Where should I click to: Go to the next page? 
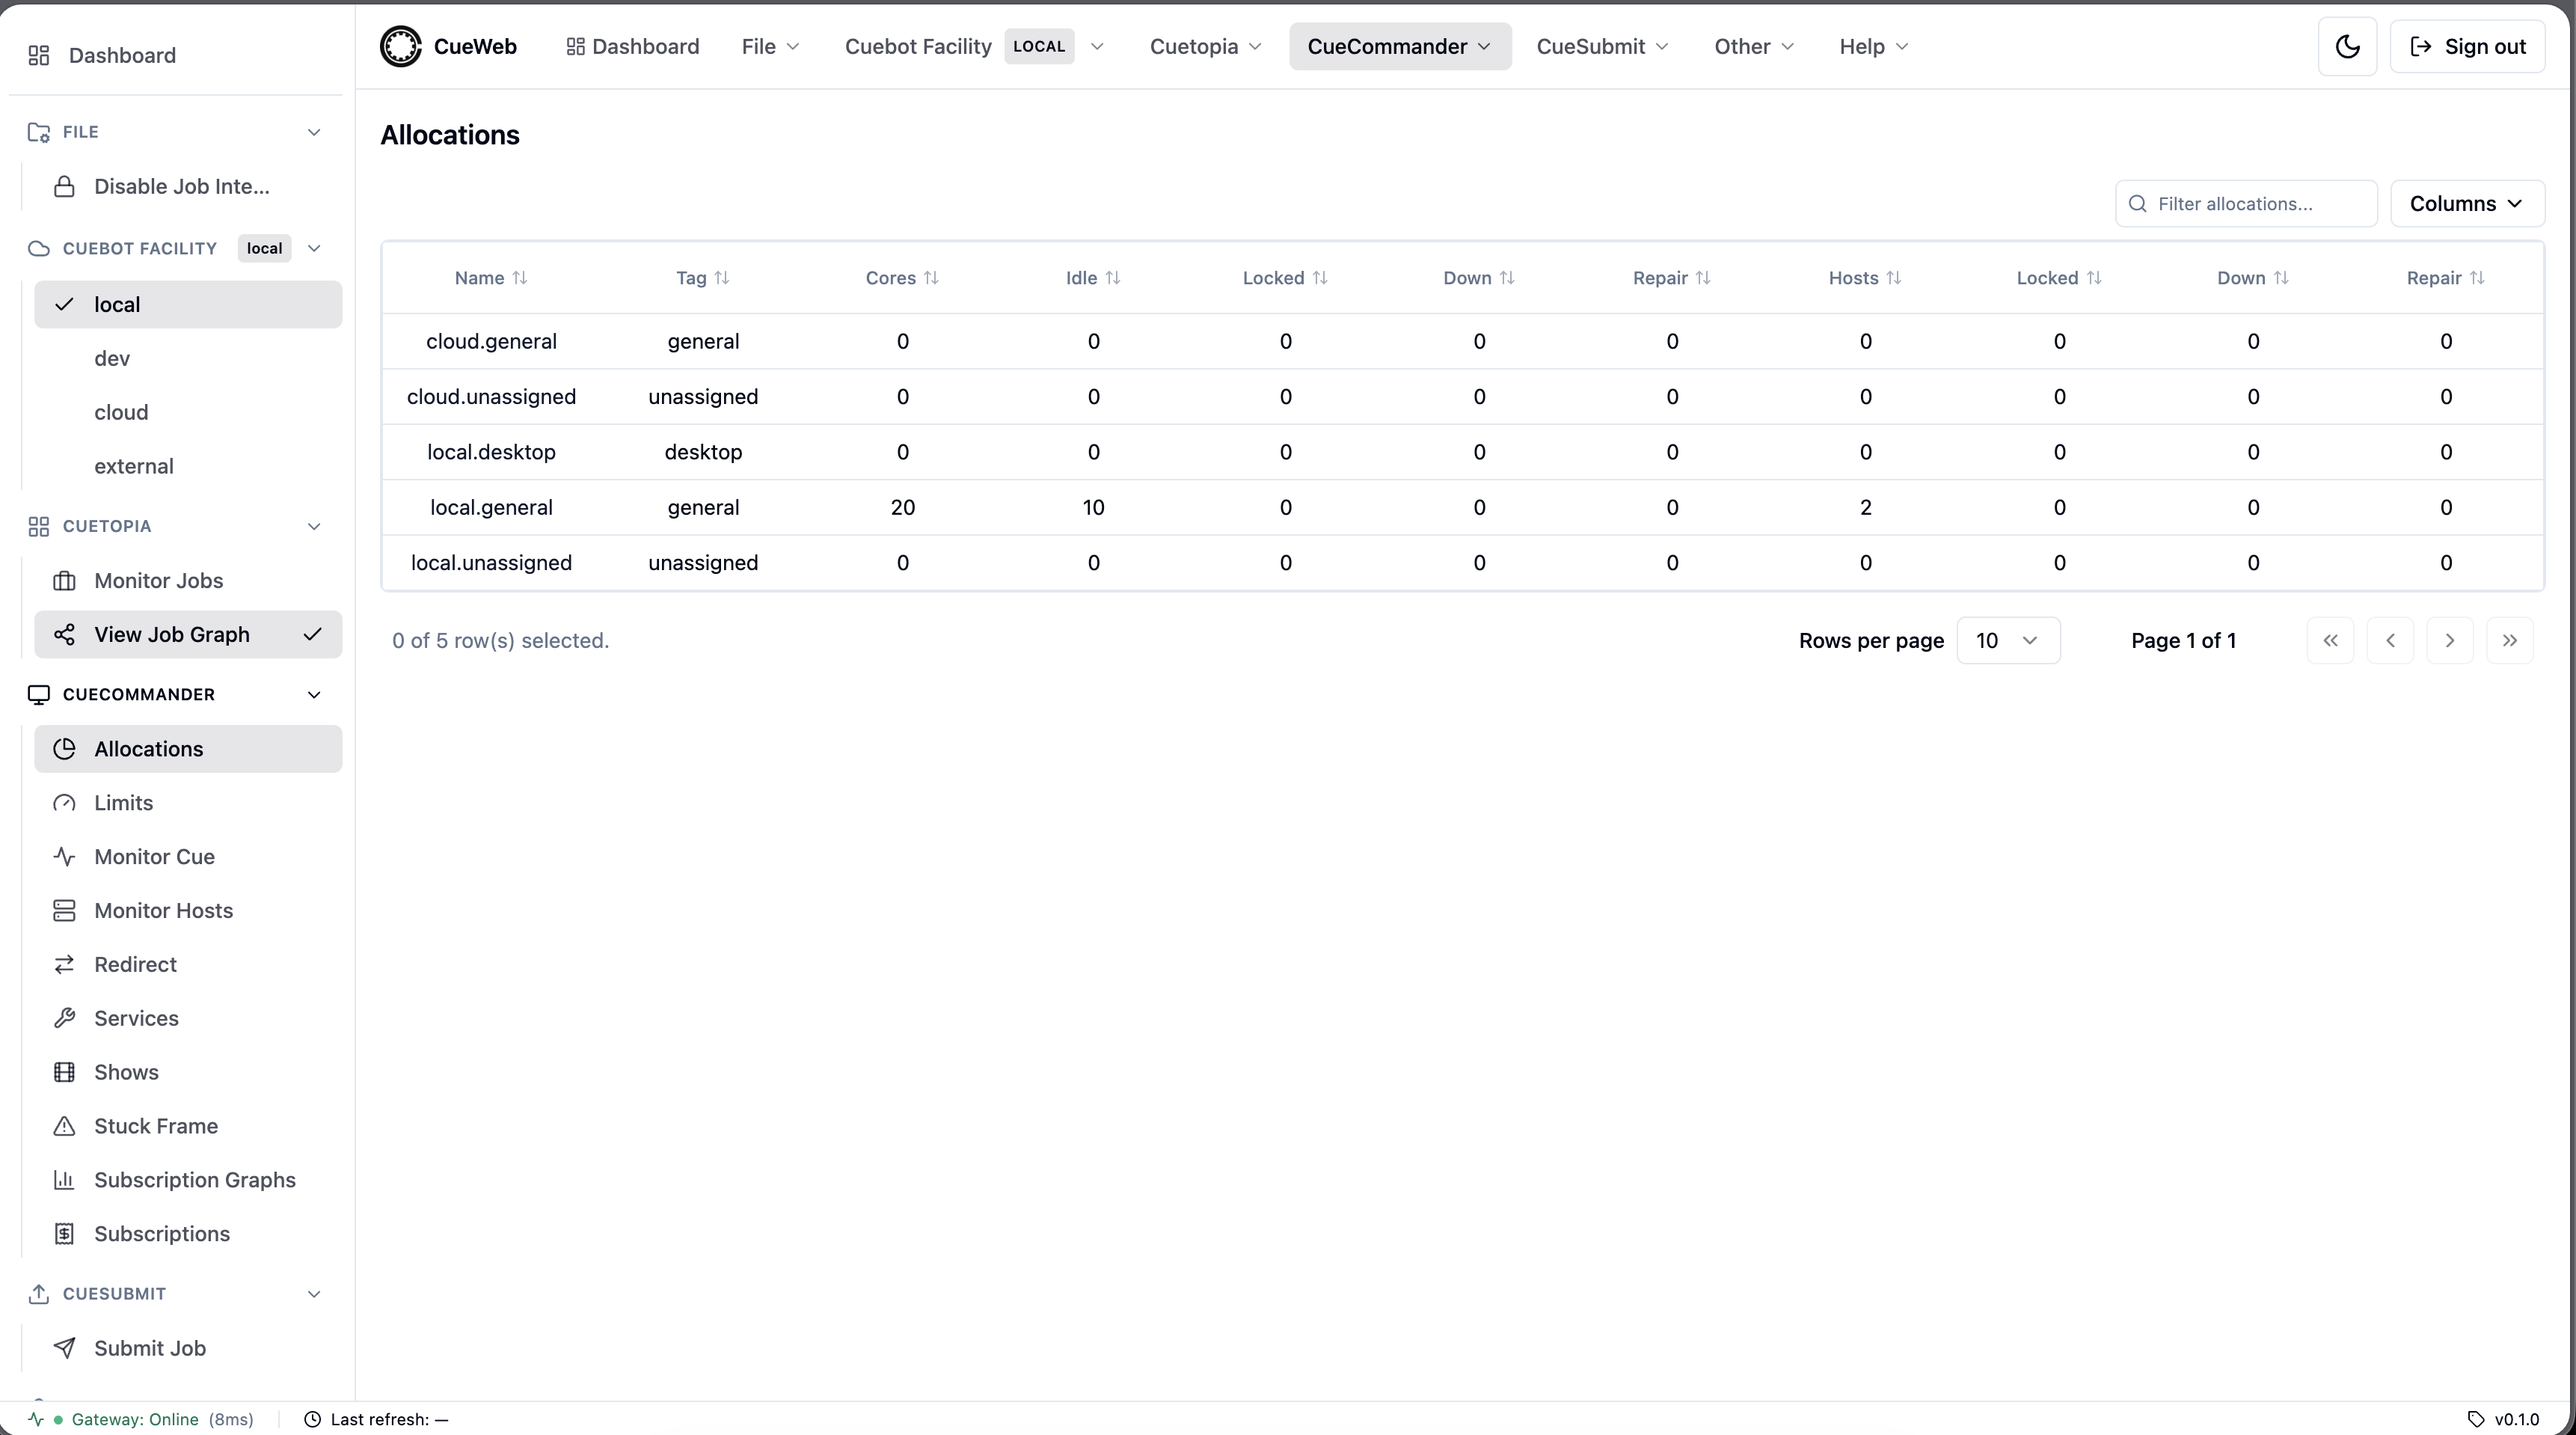coord(2450,641)
